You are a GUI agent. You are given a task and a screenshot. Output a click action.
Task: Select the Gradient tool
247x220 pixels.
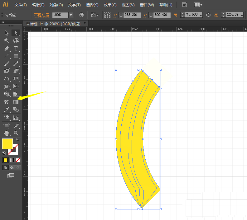click(16, 102)
